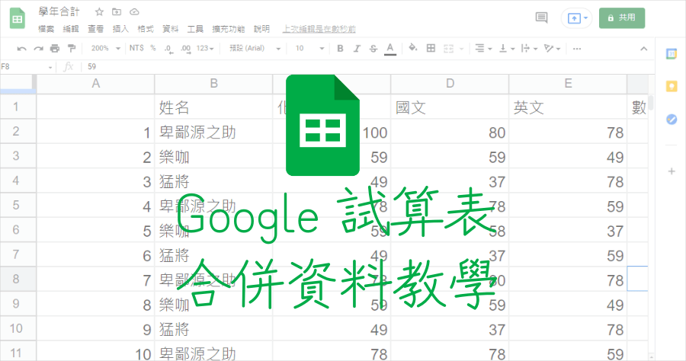Open text rotation dropdown
The image size is (686, 361).
tap(552, 49)
